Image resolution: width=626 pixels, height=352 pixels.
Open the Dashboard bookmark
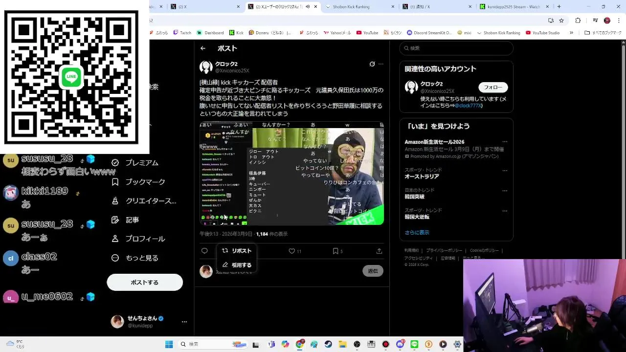pos(210,33)
